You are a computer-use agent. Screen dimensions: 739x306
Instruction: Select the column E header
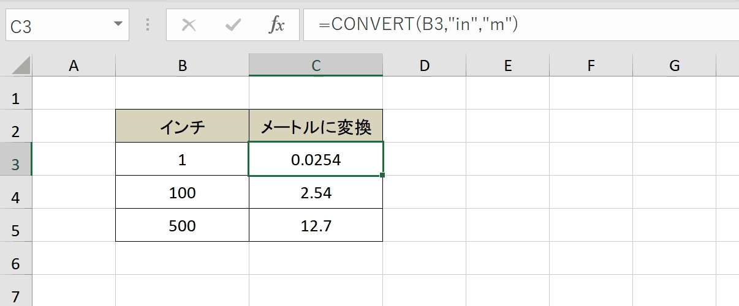coord(508,65)
